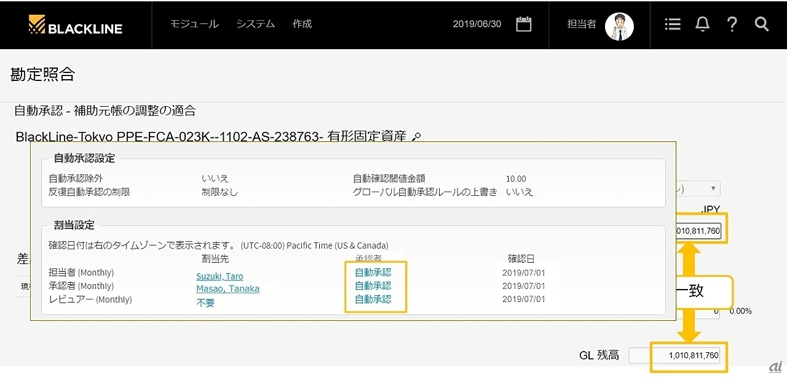
Task: Click the 担当者 label in header
Action: click(x=582, y=24)
